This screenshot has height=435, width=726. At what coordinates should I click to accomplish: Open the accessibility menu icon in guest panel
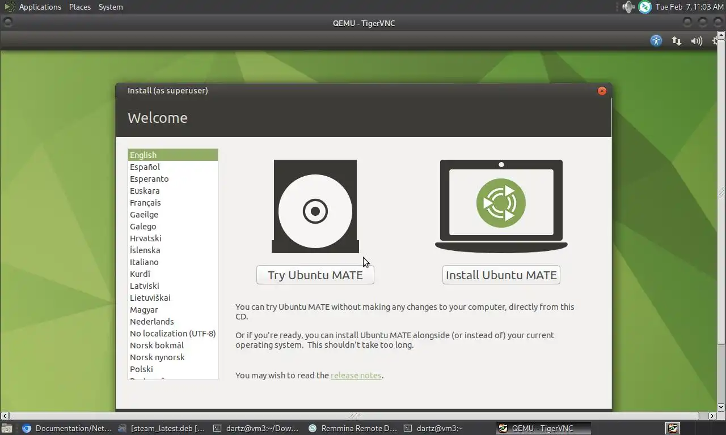tap(656, 41)
